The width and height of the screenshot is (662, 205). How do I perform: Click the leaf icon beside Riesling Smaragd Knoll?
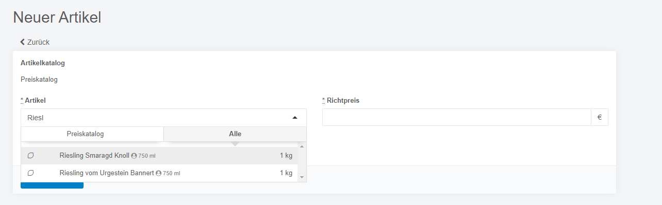[x=30, y=155]
